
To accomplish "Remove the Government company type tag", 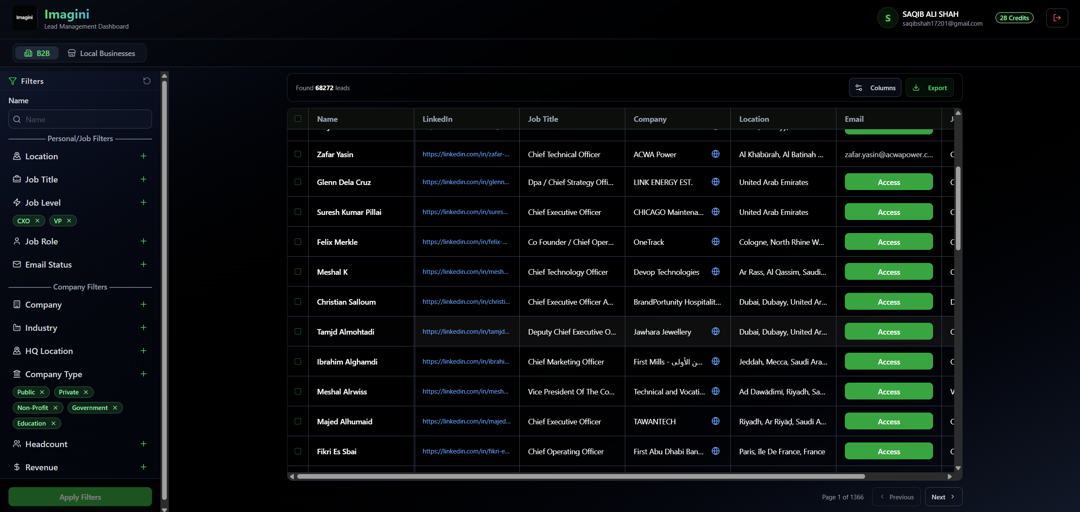I will [115, 408].
